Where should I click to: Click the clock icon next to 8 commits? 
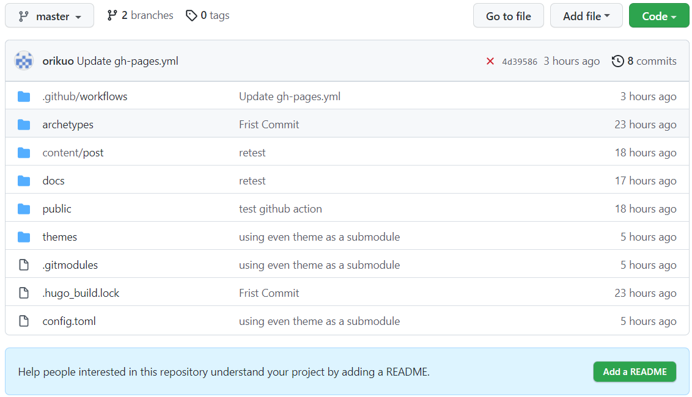(x=617, y=60)
